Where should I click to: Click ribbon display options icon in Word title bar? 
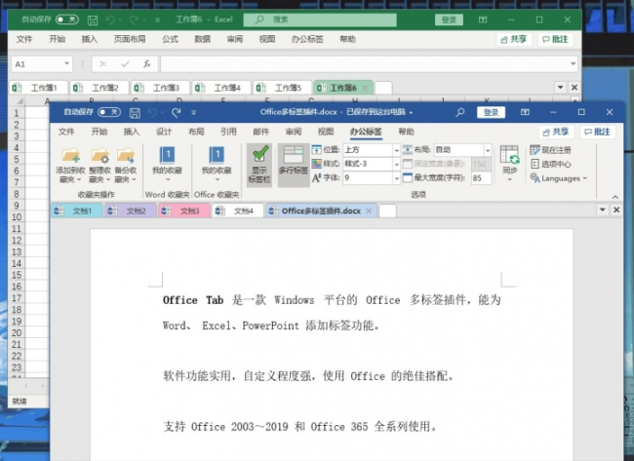(x=525, y=112)
